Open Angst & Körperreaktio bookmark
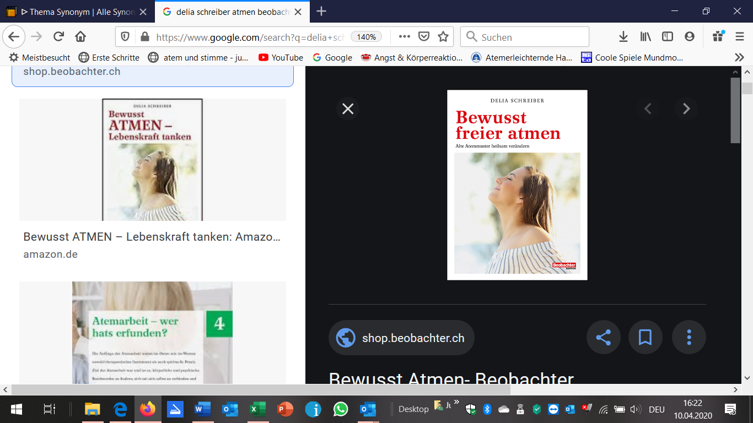 (x=412, y=57)
